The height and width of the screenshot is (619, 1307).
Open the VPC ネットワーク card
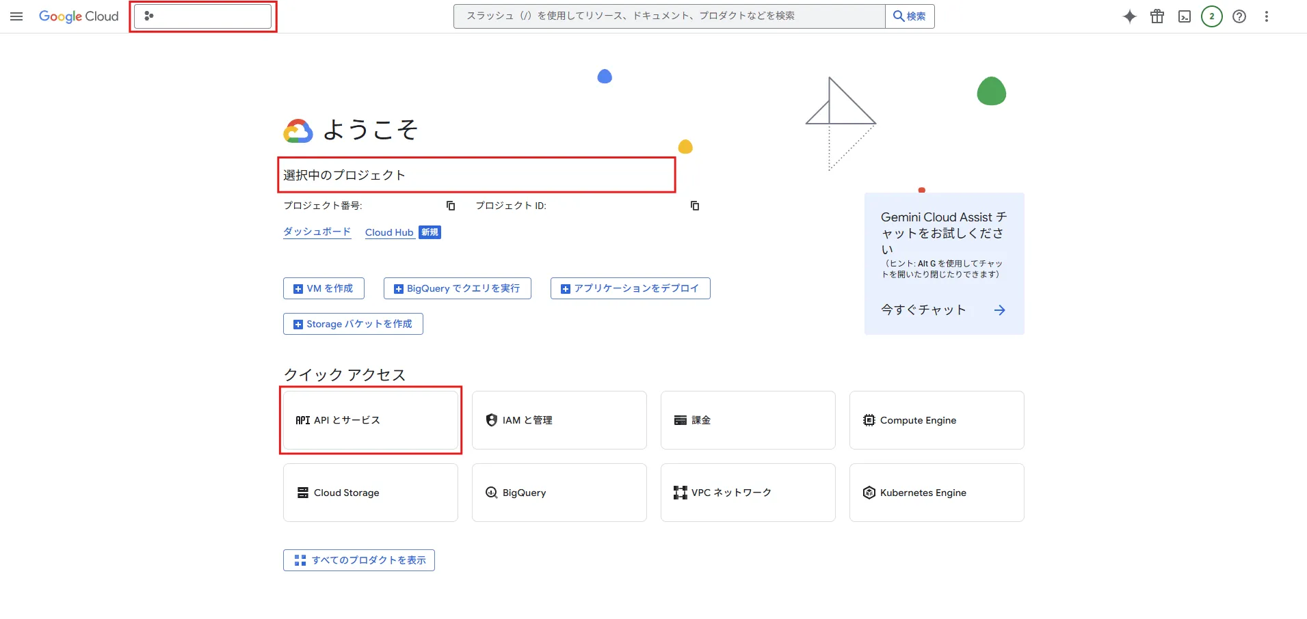pyautogui.click(x=748, y=493)
